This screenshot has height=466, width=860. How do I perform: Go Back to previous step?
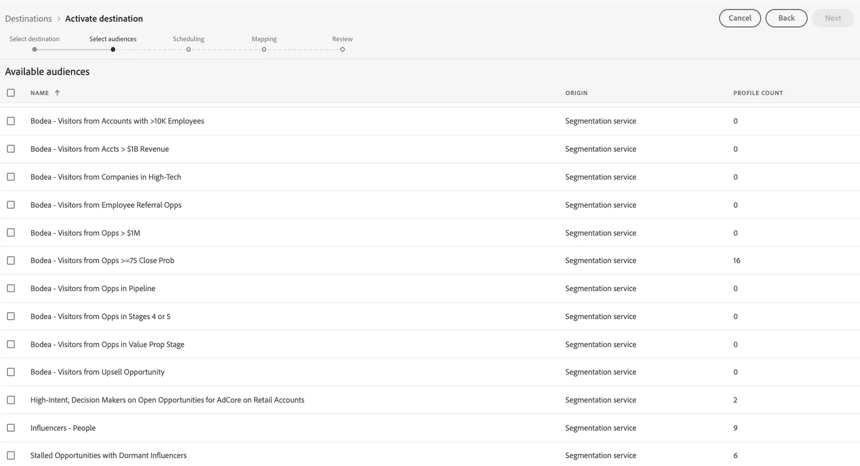pyautogui.click(x=786, y=18)
